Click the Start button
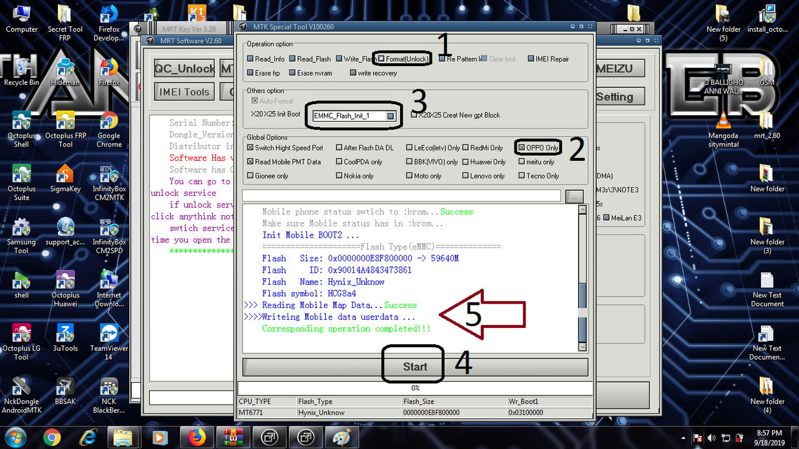Viewport: 799px width, 449px height. point(414,367)
